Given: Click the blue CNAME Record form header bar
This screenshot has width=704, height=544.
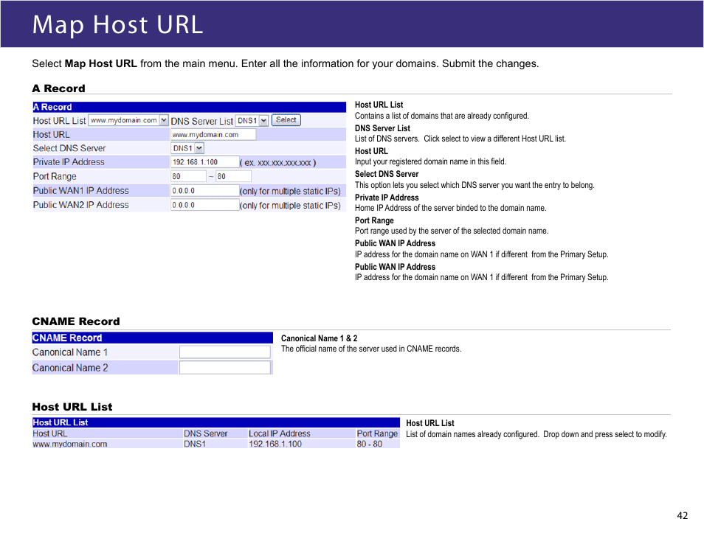Looking at the screenshot, I should 152,338.
